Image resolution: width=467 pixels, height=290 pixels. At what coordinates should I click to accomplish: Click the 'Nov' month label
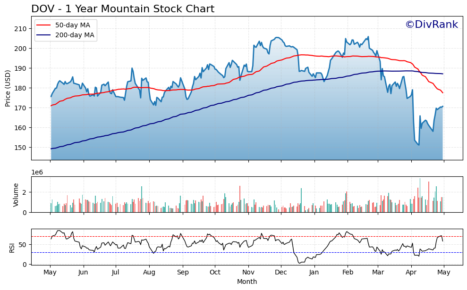coord(248,273)
